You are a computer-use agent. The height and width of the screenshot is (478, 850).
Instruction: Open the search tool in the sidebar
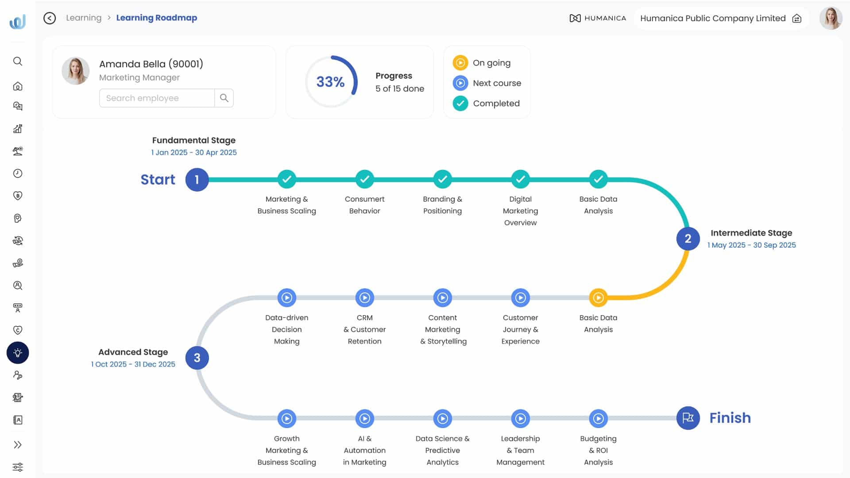(x=18, y=62)
